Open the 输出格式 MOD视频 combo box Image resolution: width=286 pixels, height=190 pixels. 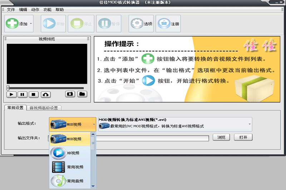73,124
